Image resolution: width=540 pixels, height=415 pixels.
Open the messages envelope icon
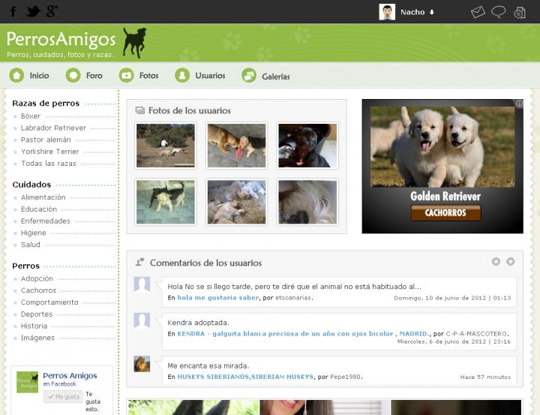tap(478, 12)
